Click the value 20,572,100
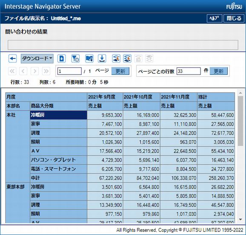Viewport: 246px width, 235px height. tap(105, 133)
